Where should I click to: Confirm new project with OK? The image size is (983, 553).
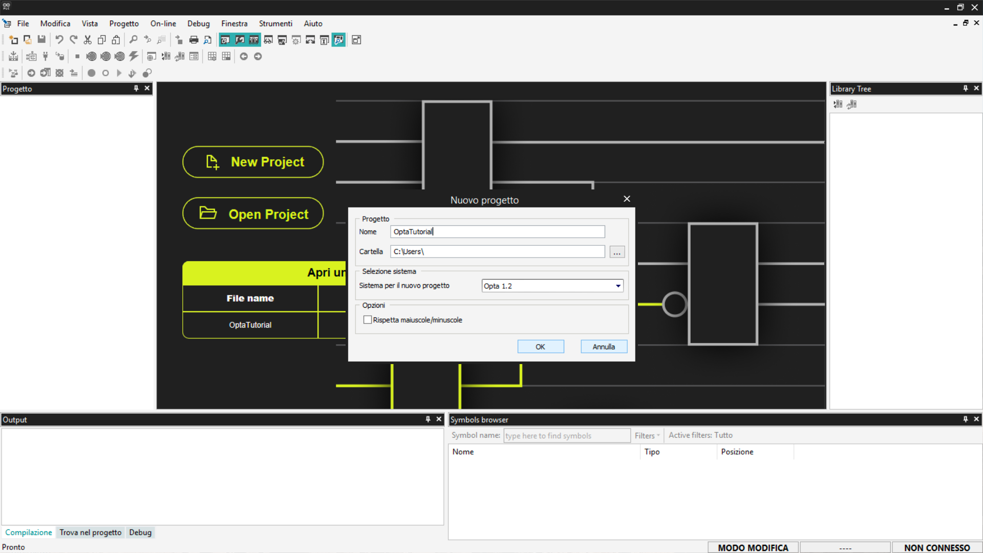(x=540, y=347)
